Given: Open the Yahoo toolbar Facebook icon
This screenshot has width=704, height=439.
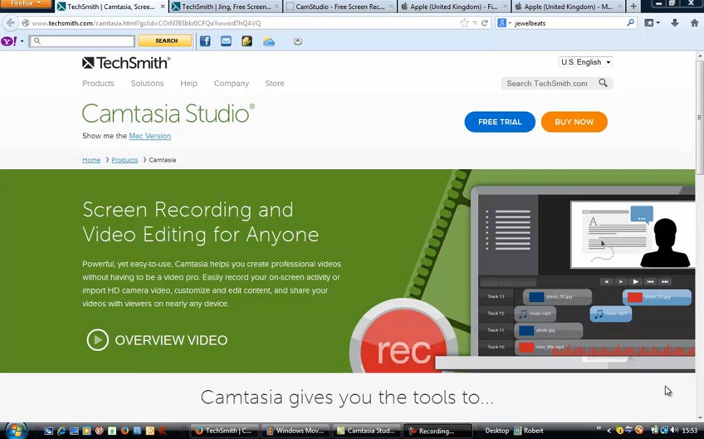Looking at the screenshot, I should (205, 41).
